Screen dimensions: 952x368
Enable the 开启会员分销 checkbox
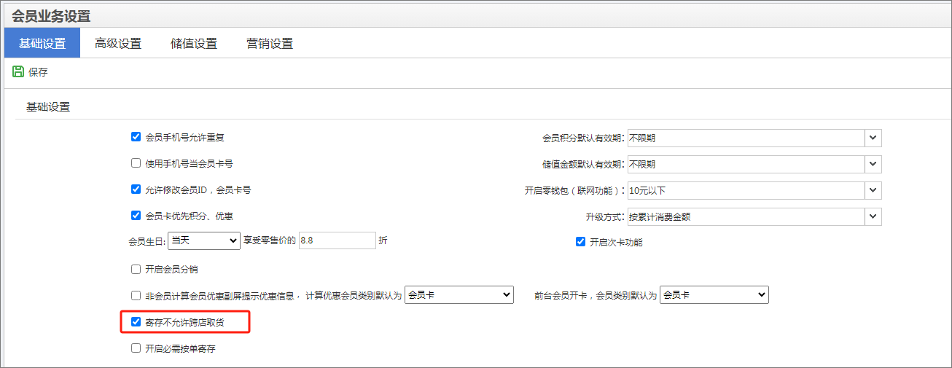point(136,269)
